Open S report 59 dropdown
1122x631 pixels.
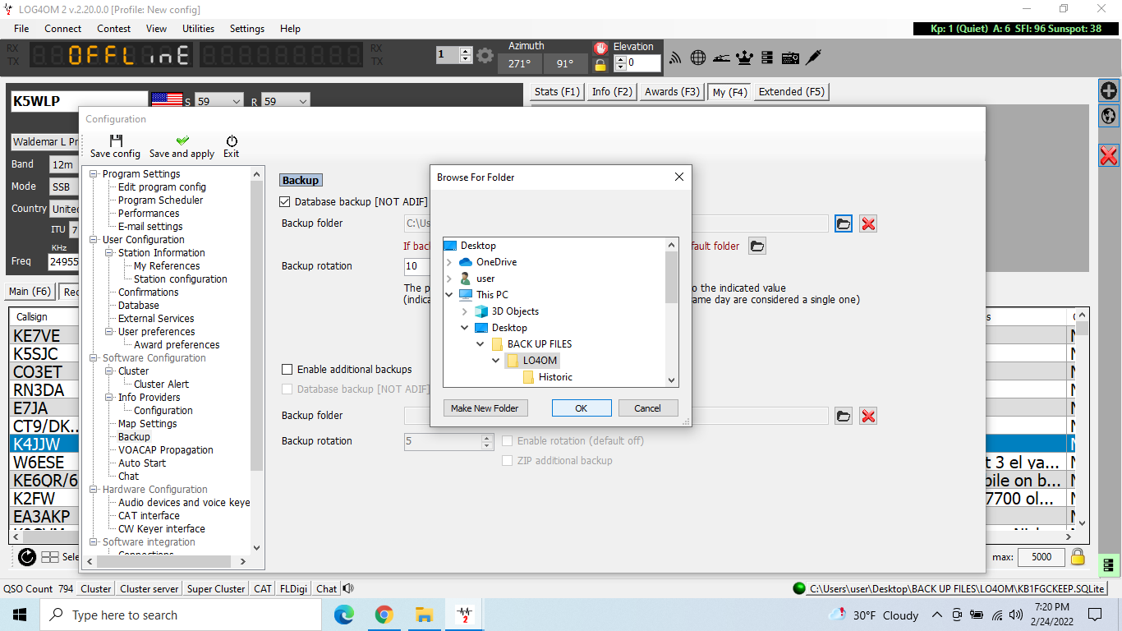tap(236, 101)
